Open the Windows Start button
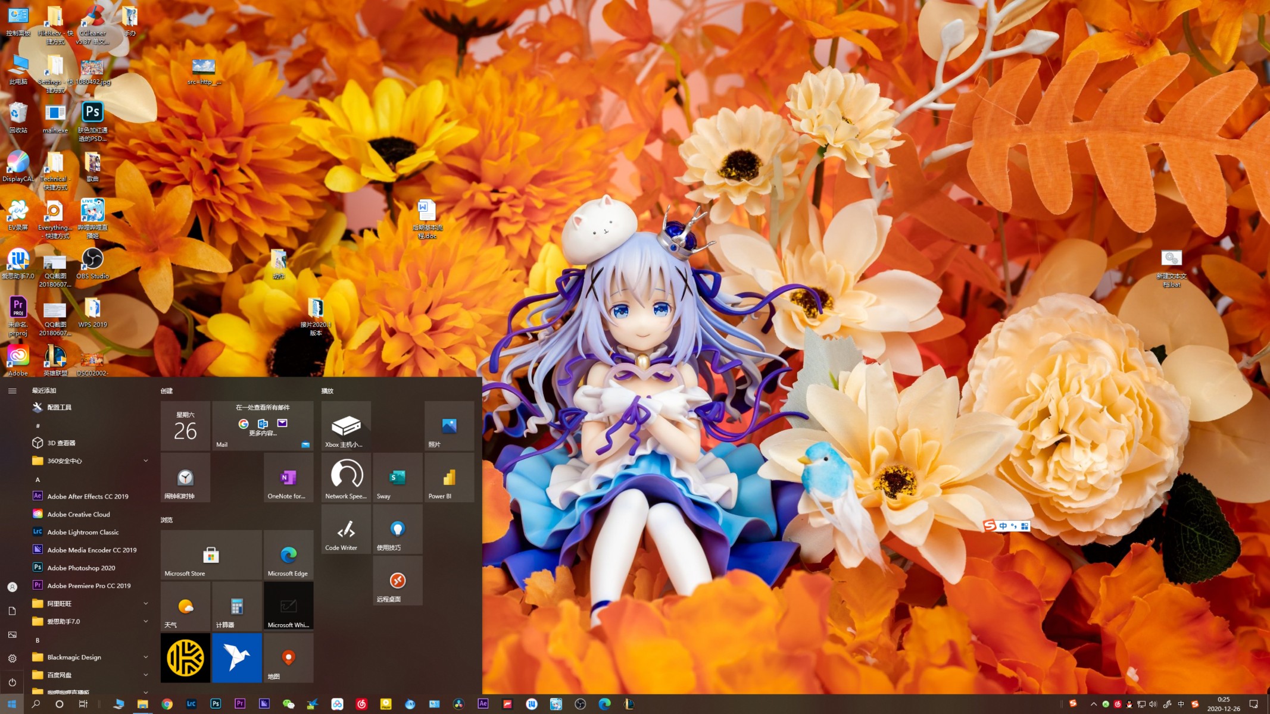Viewport: 1270px width, 714px height. 12,704
